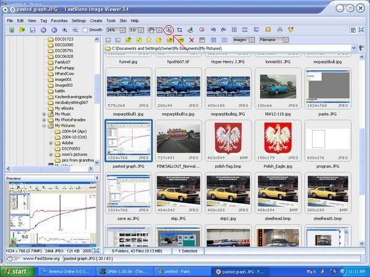
Task: Switch to untitled - Paint taskbar button
Action: point(182,271)
